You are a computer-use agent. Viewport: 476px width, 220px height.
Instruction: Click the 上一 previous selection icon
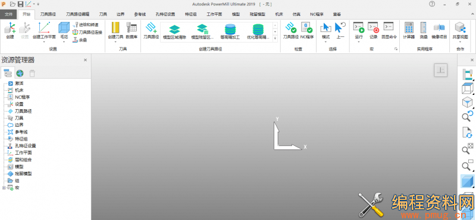pyautogui.click(x=340, y=27)
